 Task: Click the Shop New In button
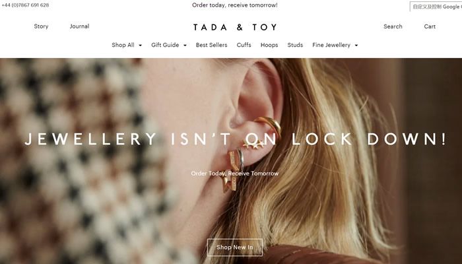[x=235, y=247]
